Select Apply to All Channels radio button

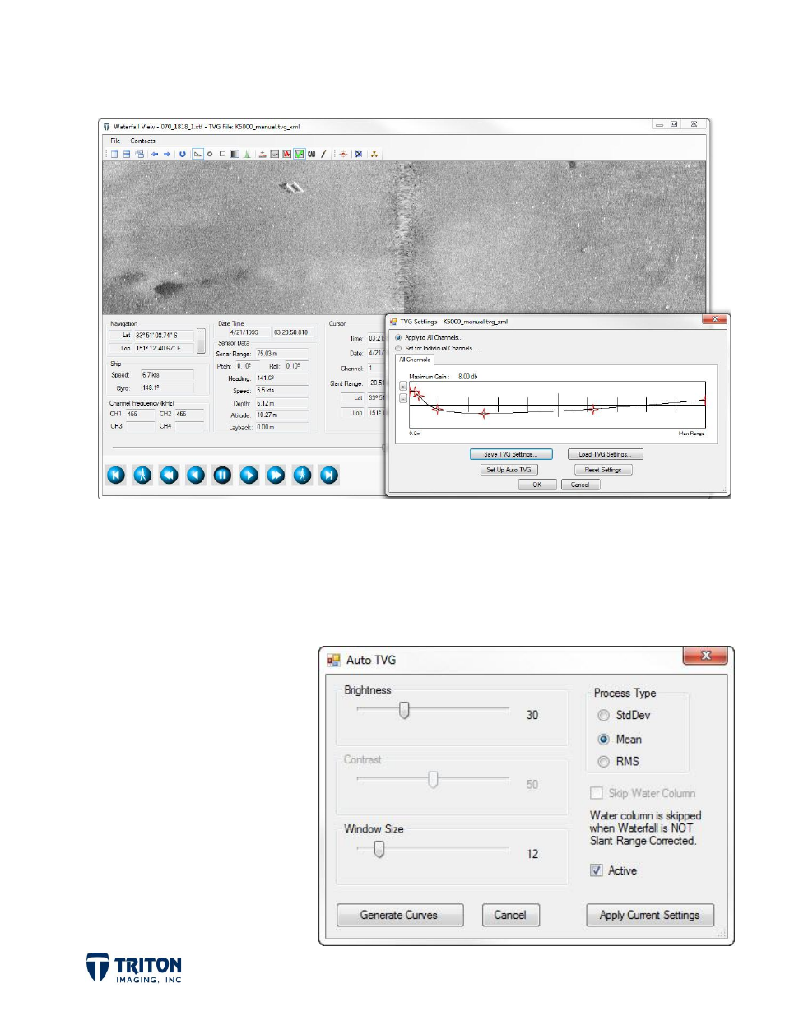coord(398,337)
